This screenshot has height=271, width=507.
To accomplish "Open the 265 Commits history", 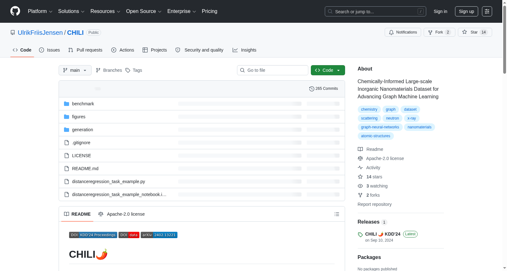I will click(x=324, y=89).
